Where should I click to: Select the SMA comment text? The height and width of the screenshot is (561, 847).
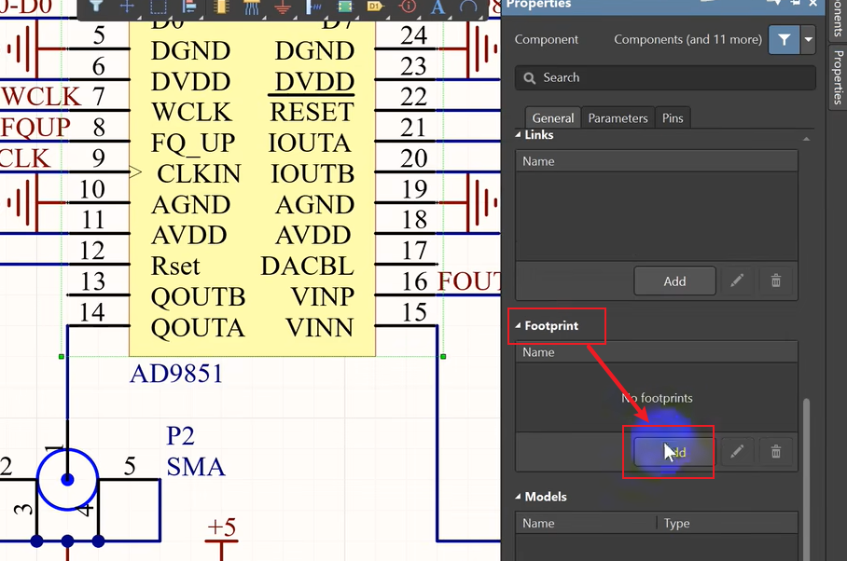tap(196, 467)
